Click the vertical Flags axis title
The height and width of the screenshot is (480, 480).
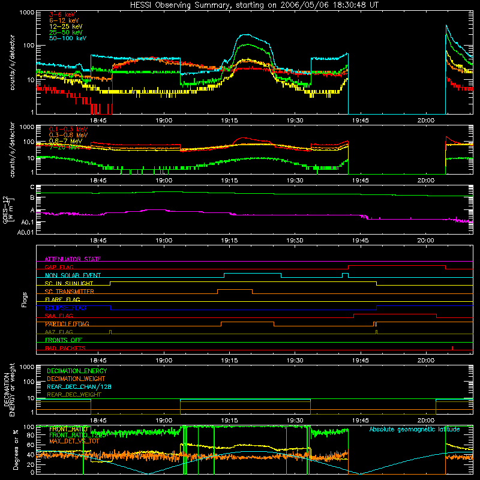(x=25, y=299)
